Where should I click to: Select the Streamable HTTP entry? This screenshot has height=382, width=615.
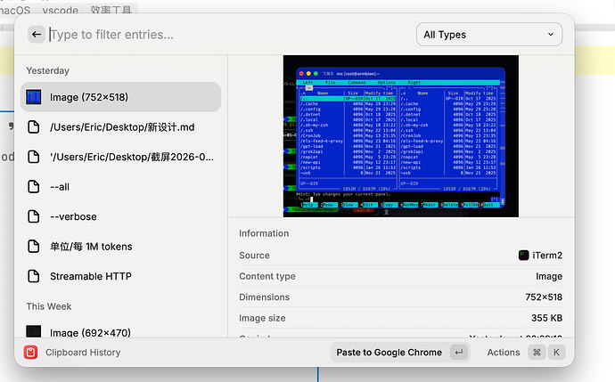click(x=121, y=276)
